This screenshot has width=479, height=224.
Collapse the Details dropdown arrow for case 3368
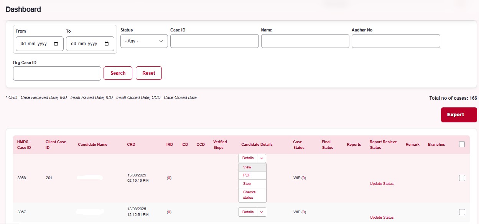262,158
